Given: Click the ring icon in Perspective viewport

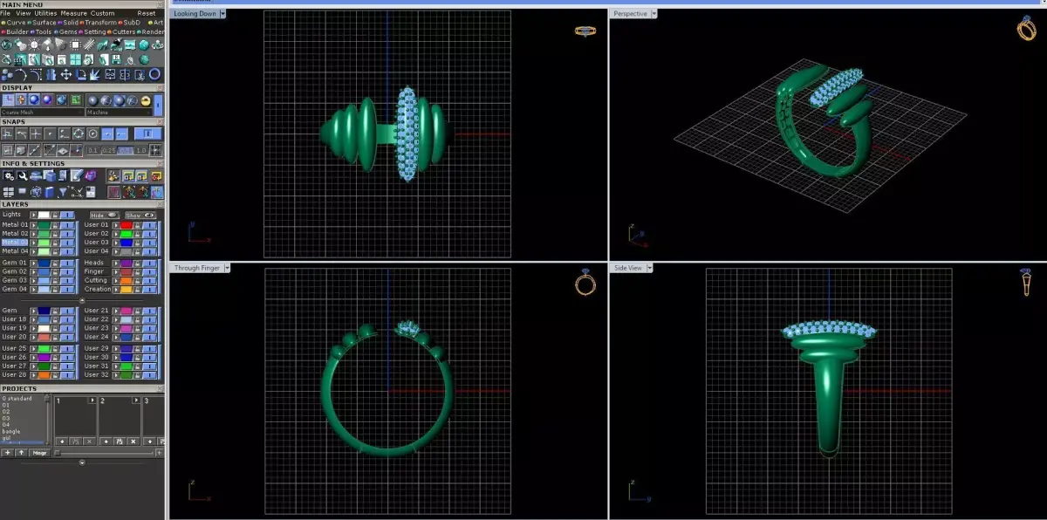Looking at the screenshot, I should pyautogui.click(x=1027, y=28).
